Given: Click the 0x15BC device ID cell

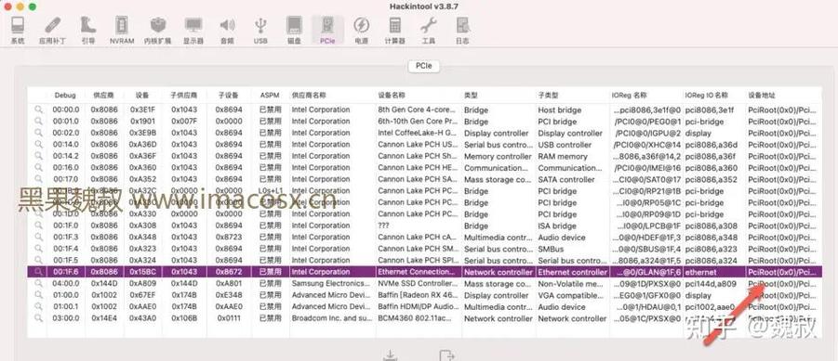Looking at the screenshot, I should (142, 272).
